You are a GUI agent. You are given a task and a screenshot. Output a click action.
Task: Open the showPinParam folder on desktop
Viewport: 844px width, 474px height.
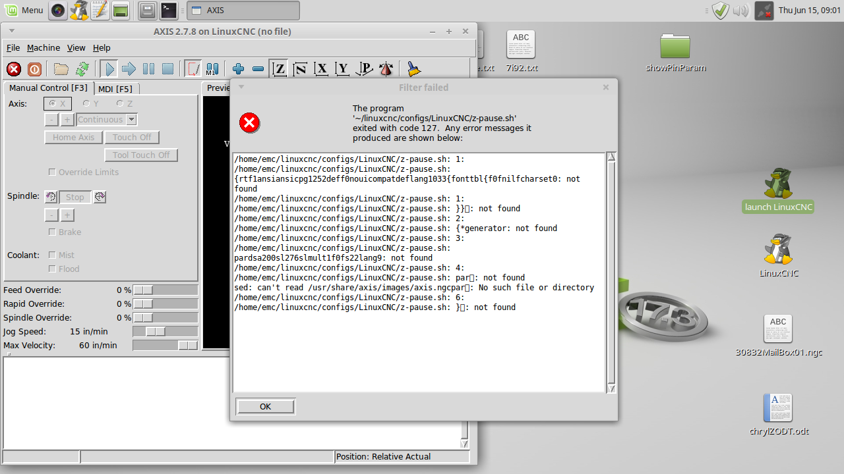point(675,51)
